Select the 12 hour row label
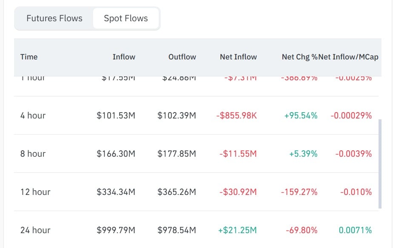393x248 pixels. [x=35, y=192]
